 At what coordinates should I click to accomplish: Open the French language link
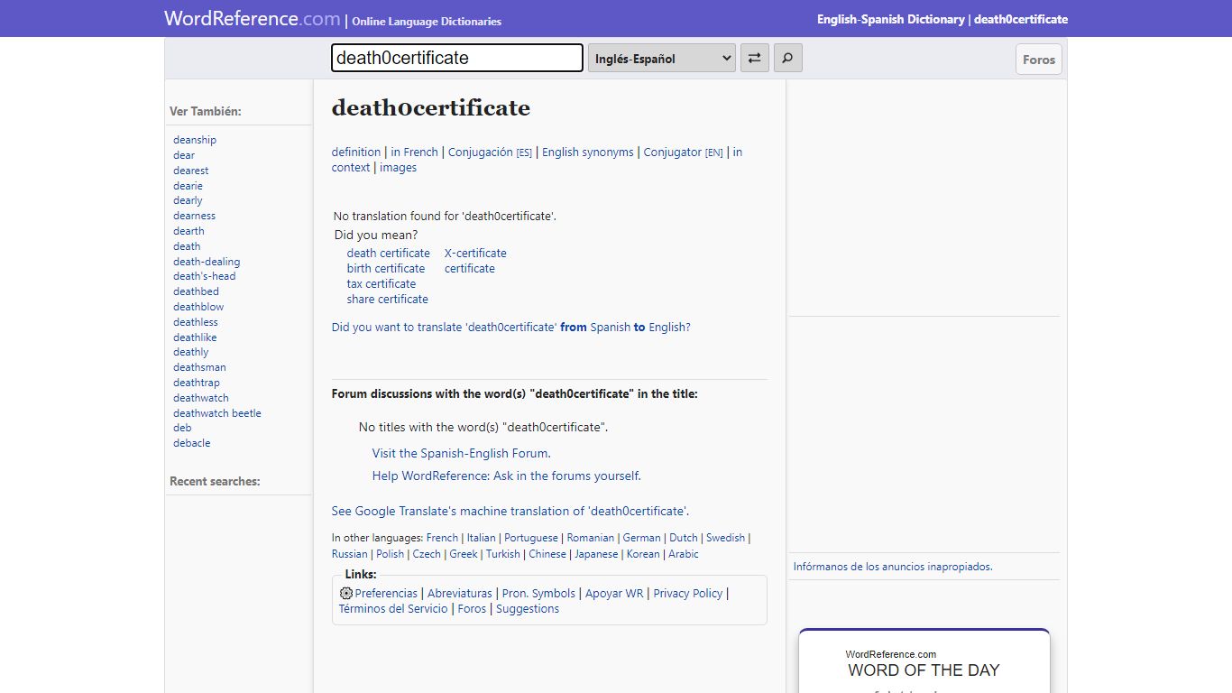(x=442, y=537)
